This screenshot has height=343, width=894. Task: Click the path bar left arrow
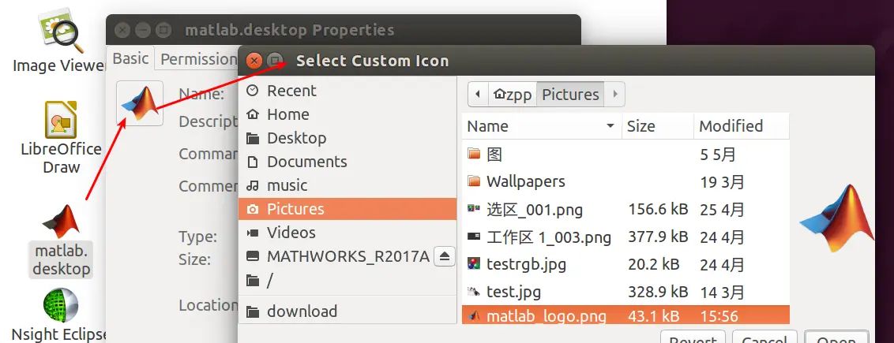[x=478, y=95]
